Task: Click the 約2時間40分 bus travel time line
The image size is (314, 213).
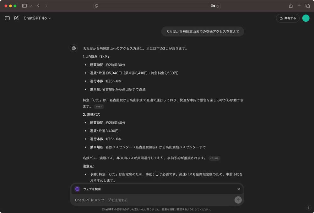Action: pyautogui.click(x=107, y=123)
